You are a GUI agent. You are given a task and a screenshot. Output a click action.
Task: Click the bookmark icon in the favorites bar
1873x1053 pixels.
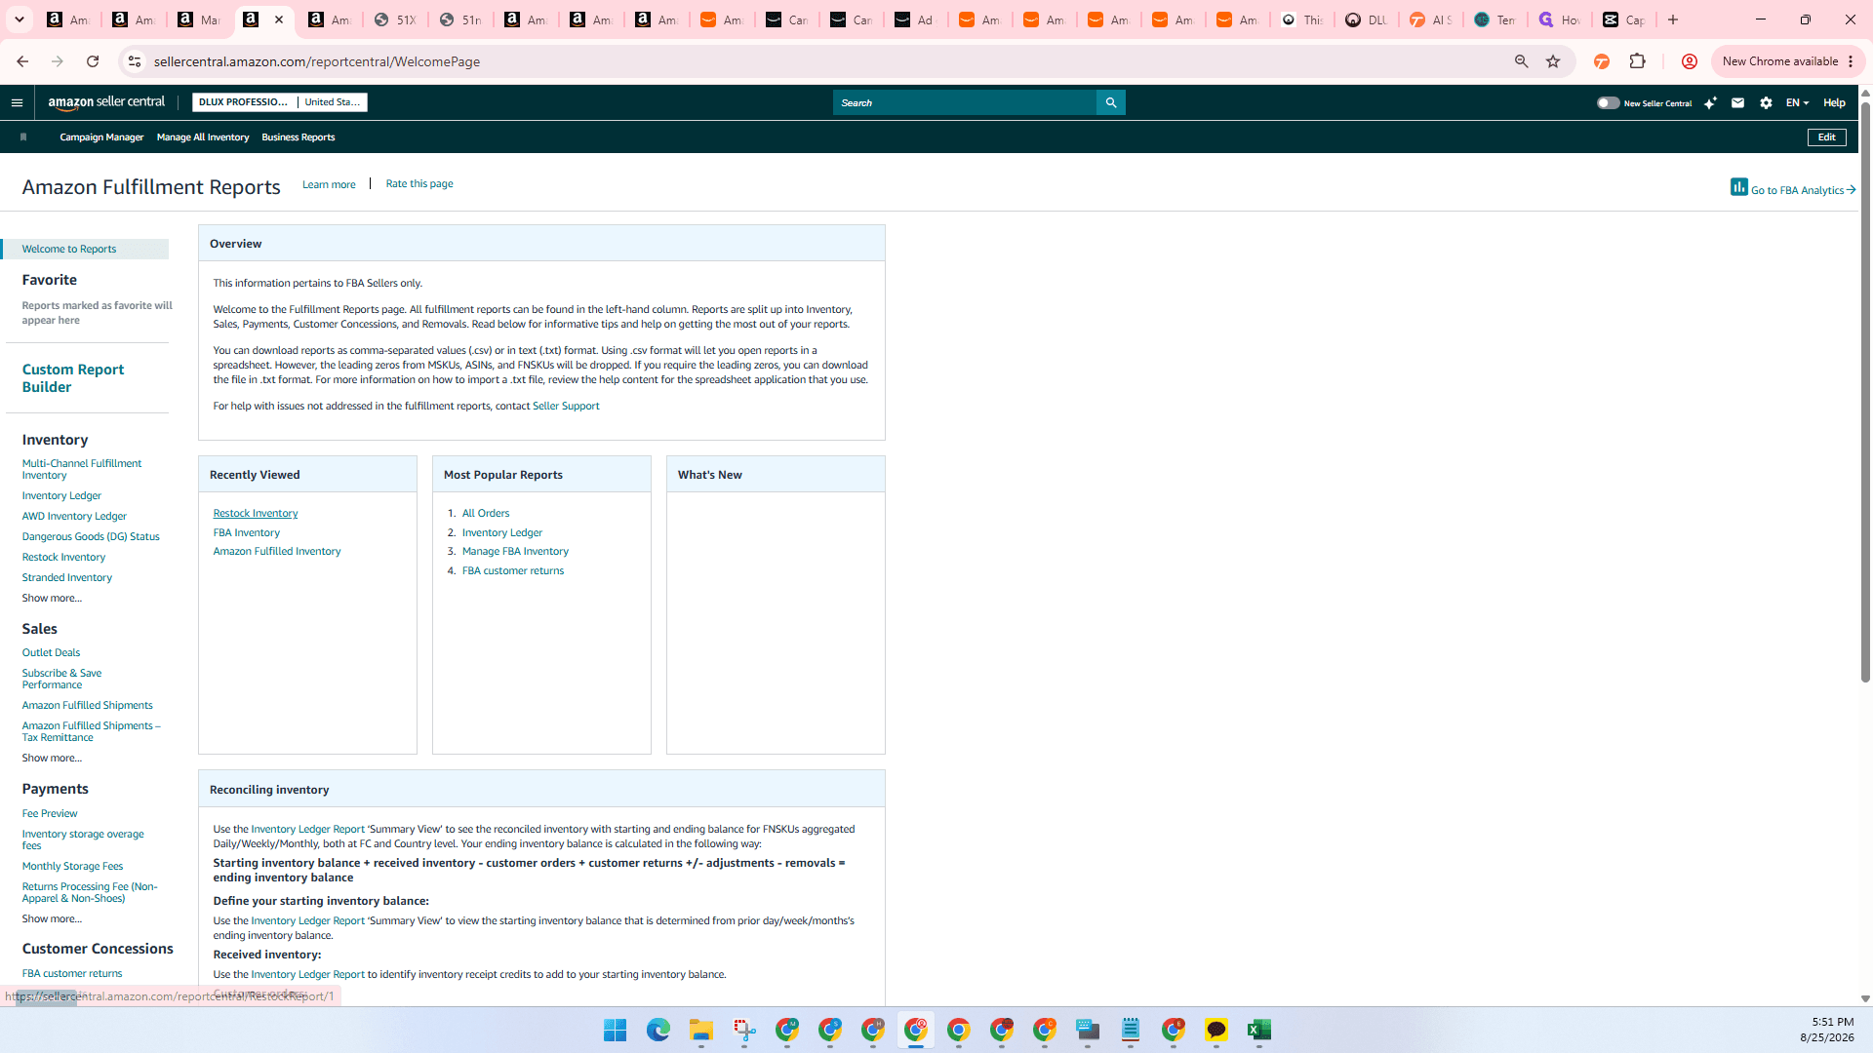[x=23, y=137]
